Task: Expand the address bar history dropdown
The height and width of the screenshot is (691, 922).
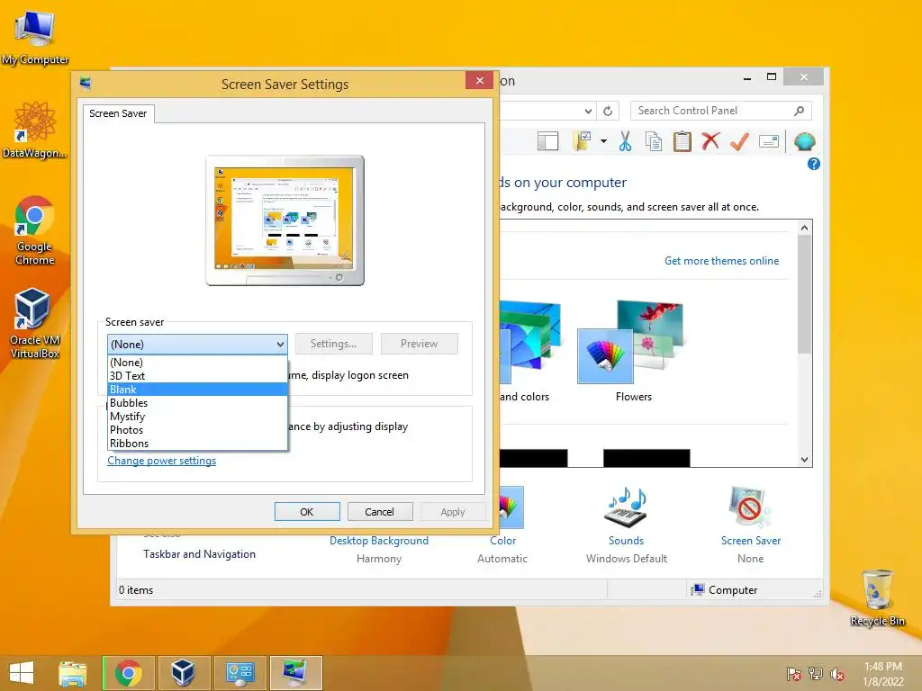Action: (588, 111)
